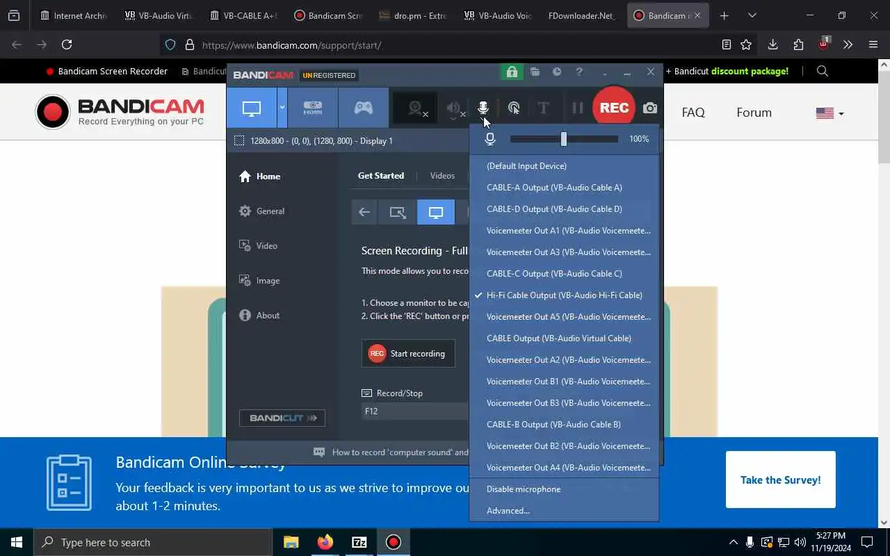The height and width of the screenshot is (556, 890).
Task: Click Start recording button
Action: (408, 354)
